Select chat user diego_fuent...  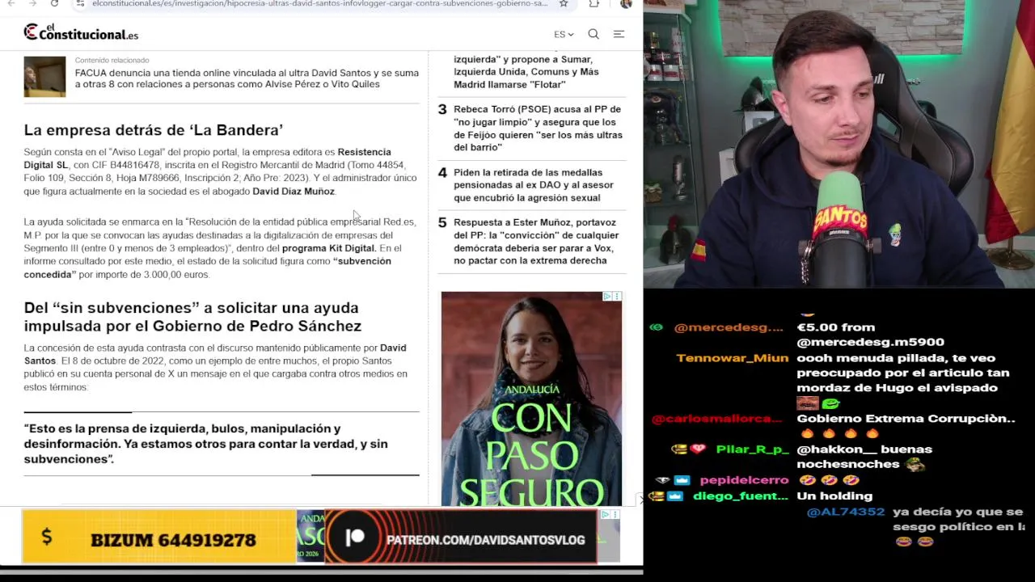(x=741, y=496)
